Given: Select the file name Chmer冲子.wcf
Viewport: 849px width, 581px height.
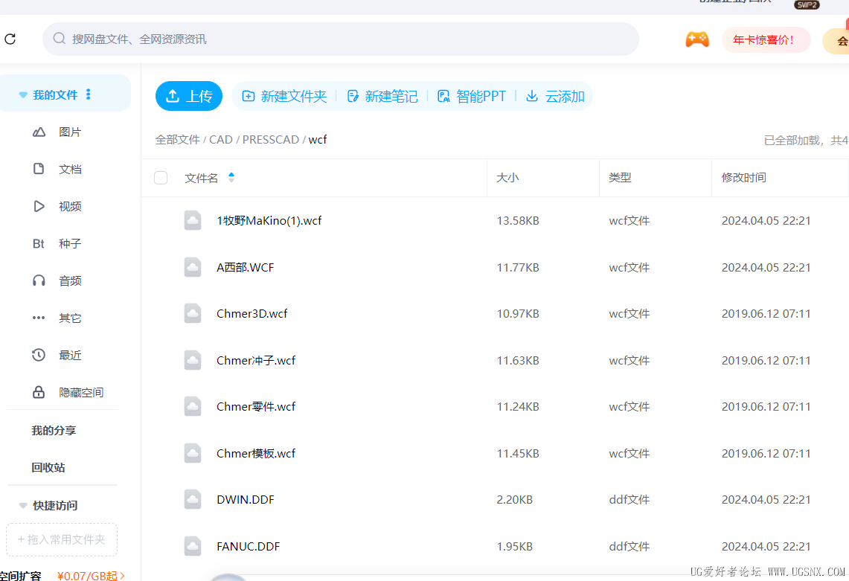Looking at the screenshot, I should tap(256, 360).
